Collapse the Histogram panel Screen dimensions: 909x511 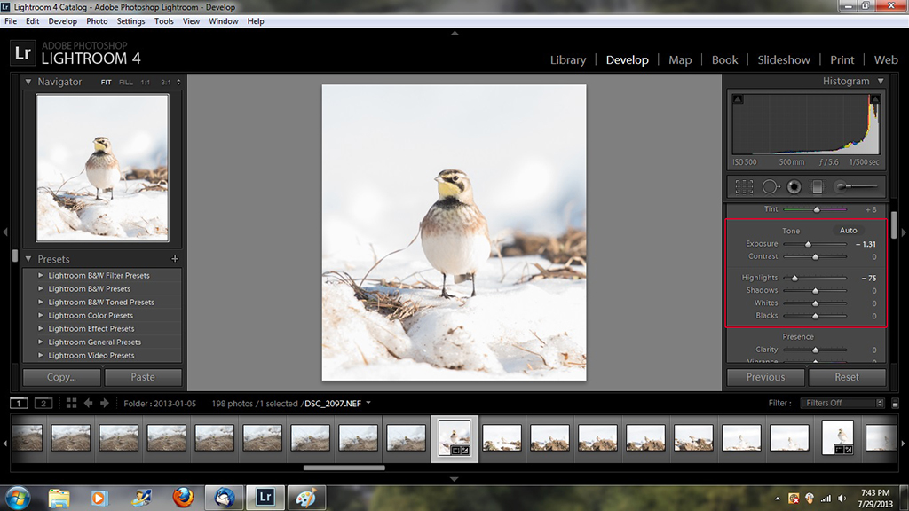[881, 81]
